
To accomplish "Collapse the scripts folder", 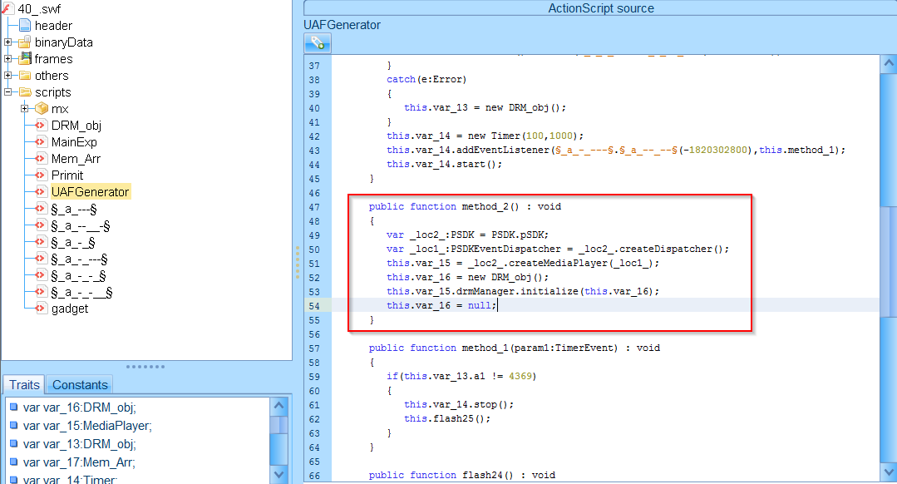I will (8, 92).
